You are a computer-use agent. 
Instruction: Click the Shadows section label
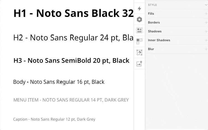click(x=155, y=31)
